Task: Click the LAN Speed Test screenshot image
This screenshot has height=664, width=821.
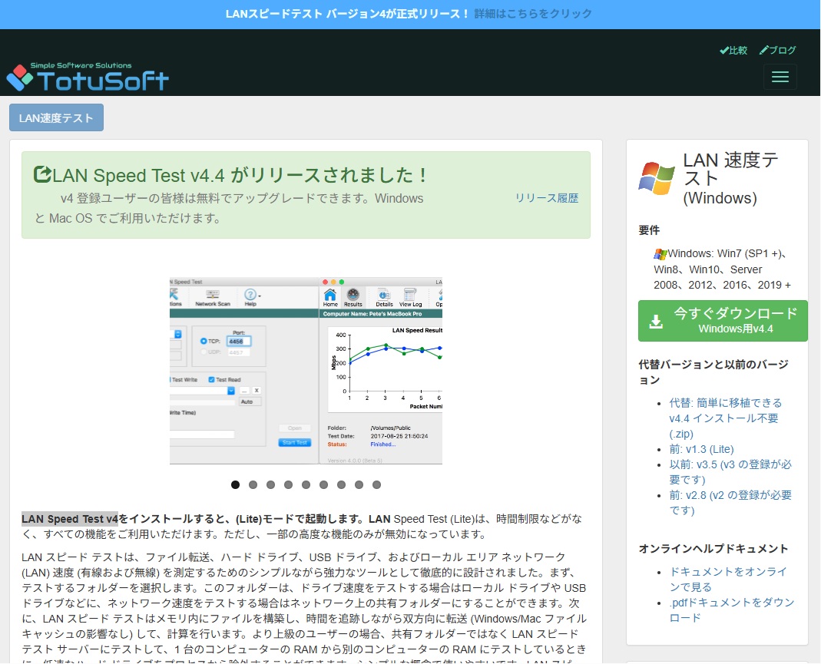Action: click(x=306, y=370)
